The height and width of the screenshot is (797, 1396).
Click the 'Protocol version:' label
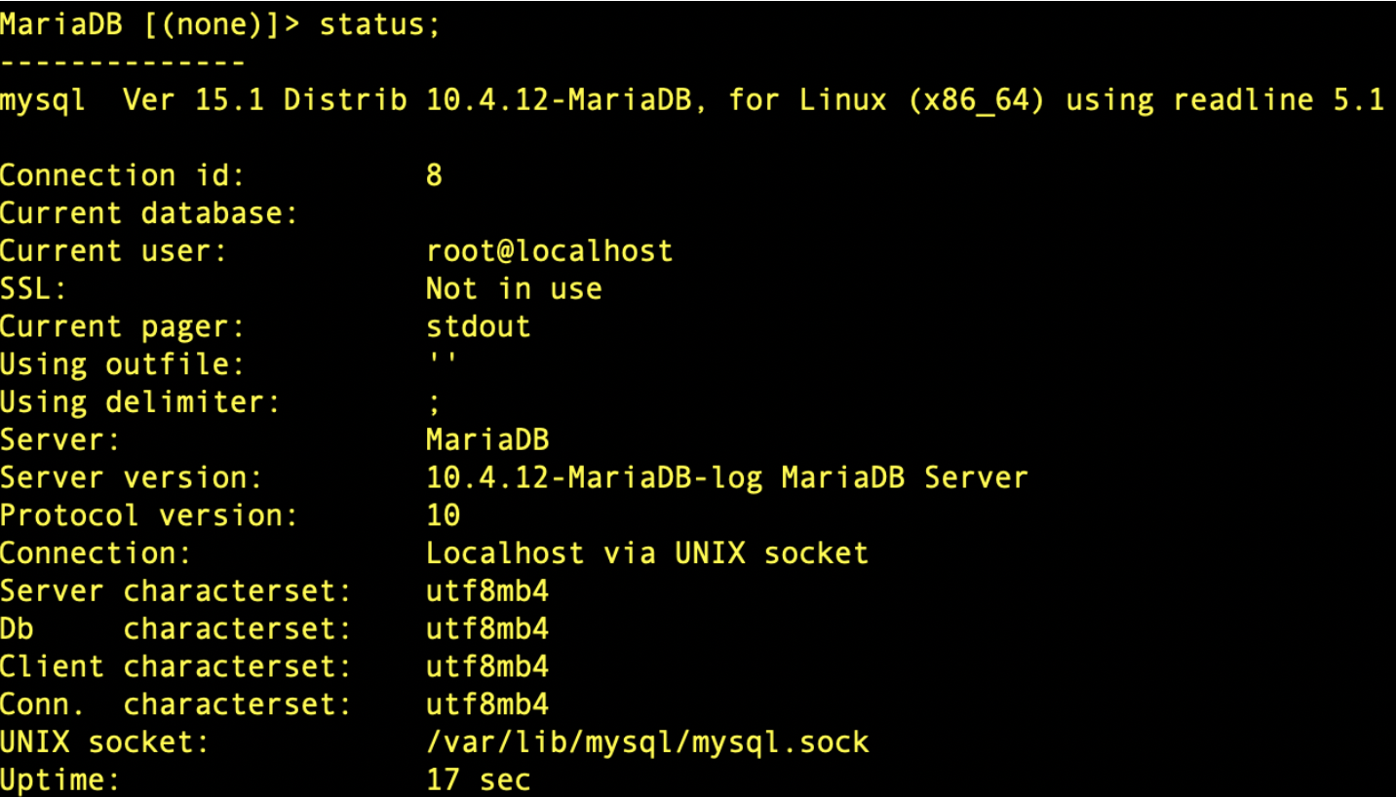[x=149, y=515]
